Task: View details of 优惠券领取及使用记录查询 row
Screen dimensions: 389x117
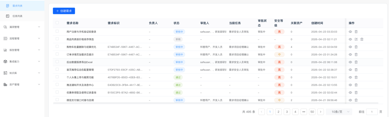Action: pyautogui.click(x=350, y=92)
